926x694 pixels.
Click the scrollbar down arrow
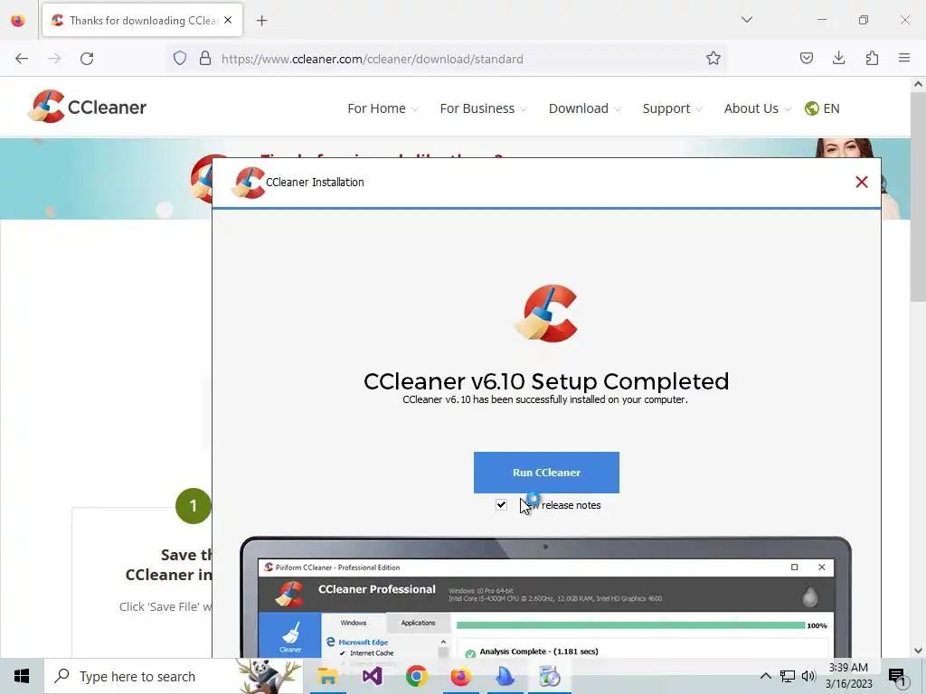coord(918,651)
